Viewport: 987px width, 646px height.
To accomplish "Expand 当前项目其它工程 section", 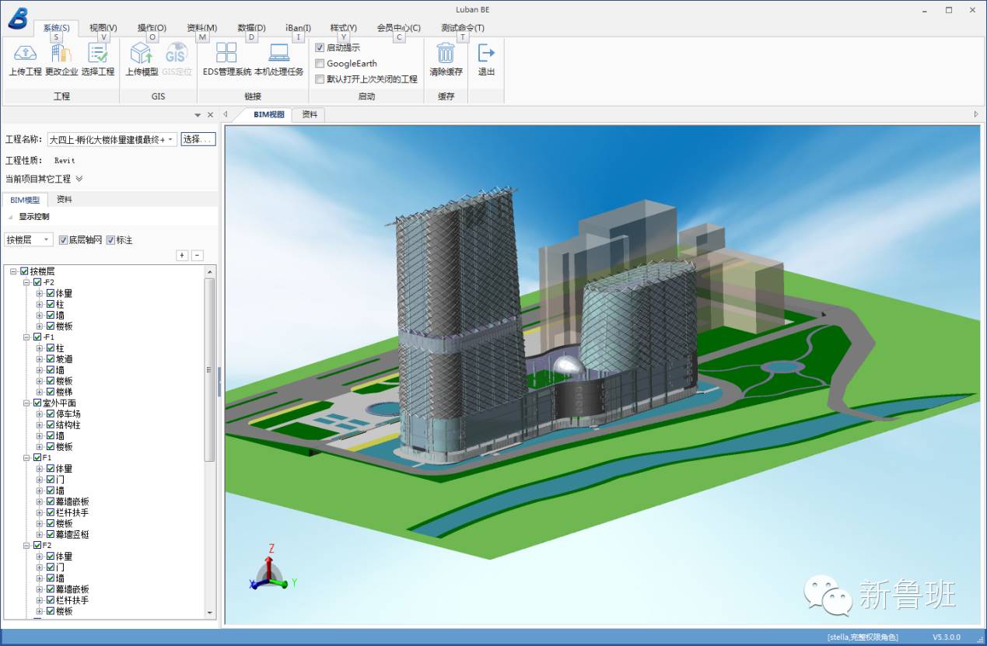I will click(44, 179).
